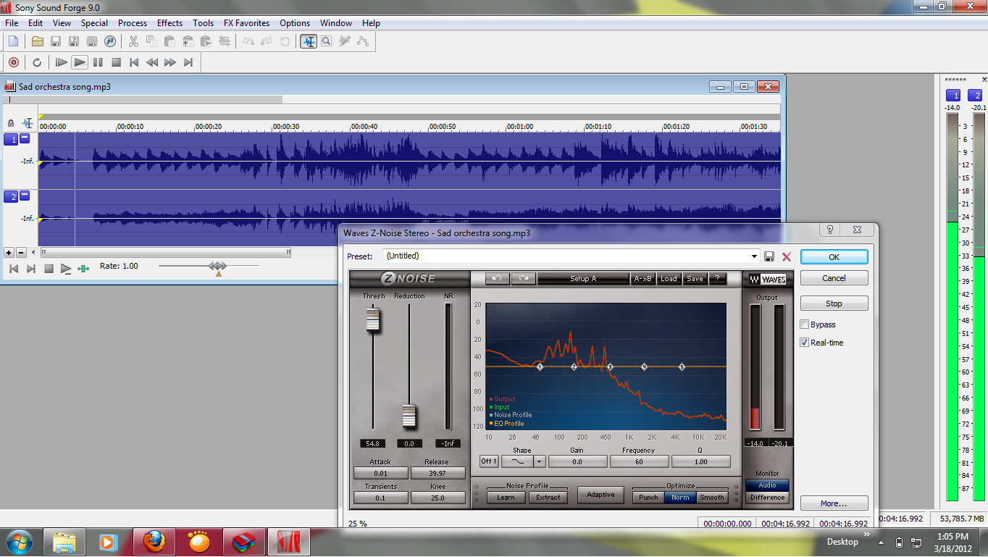This screenshot has height=557, width=988.
Task: Select Punch optimize mode
Action: click(x=648, y=498)
